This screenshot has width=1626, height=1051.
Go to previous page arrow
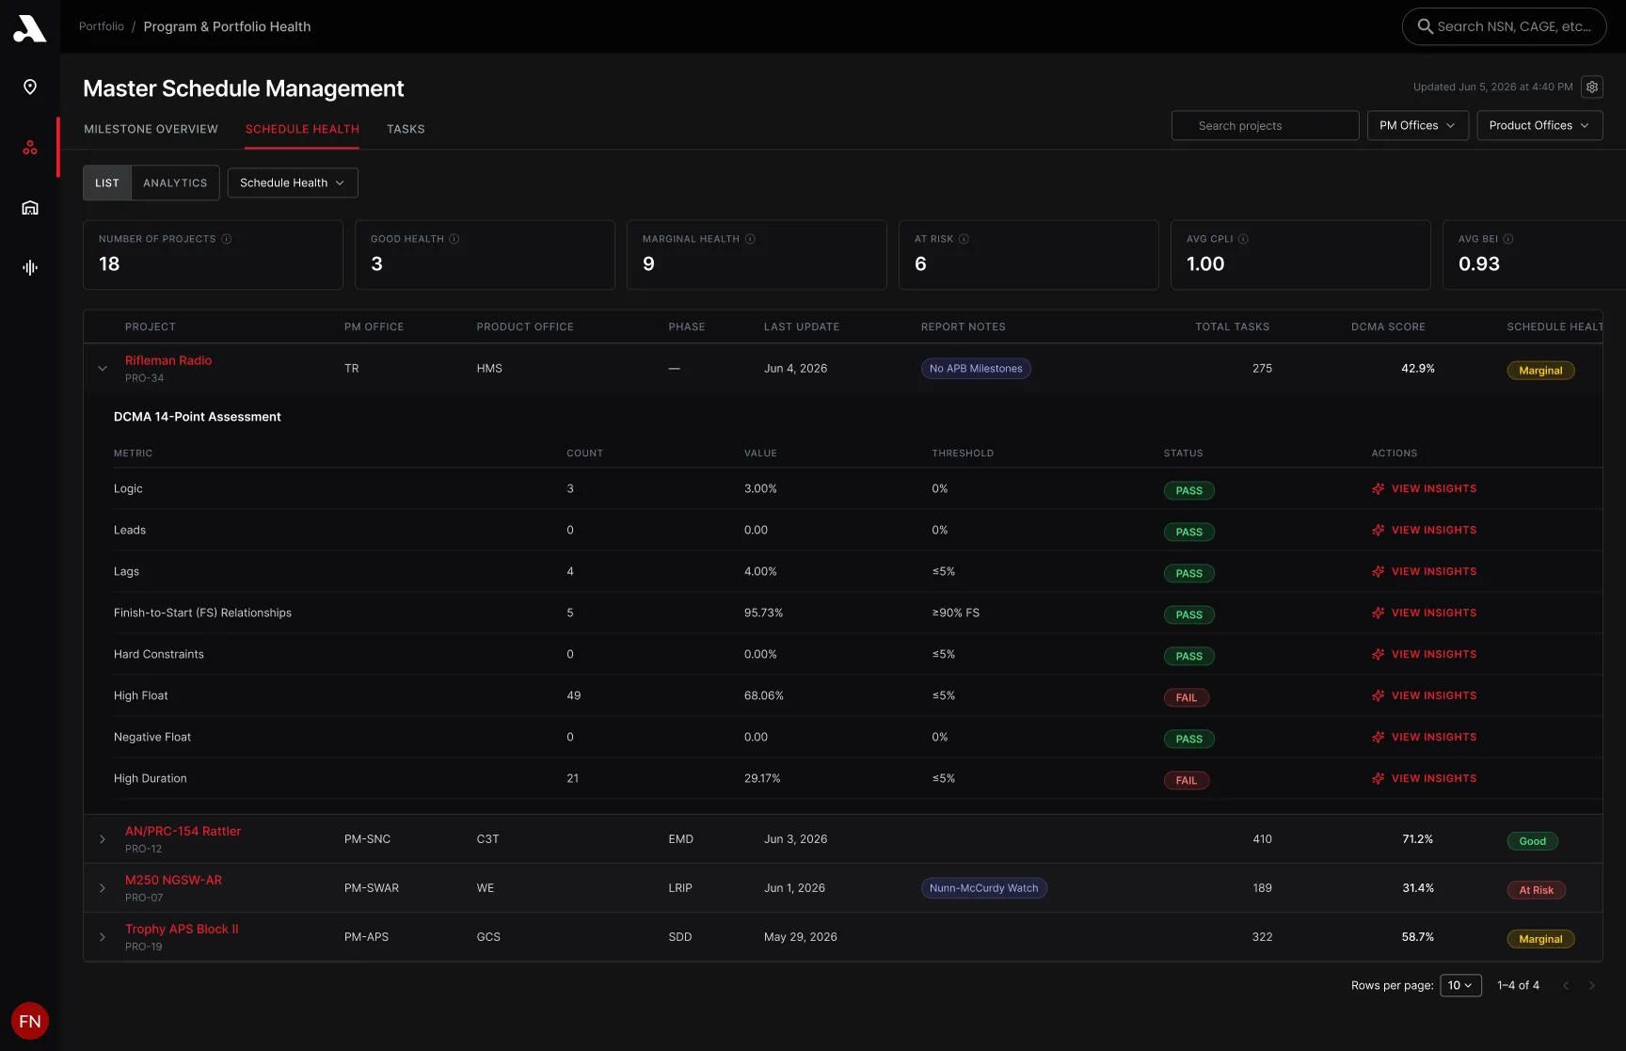pos(1566,985)
